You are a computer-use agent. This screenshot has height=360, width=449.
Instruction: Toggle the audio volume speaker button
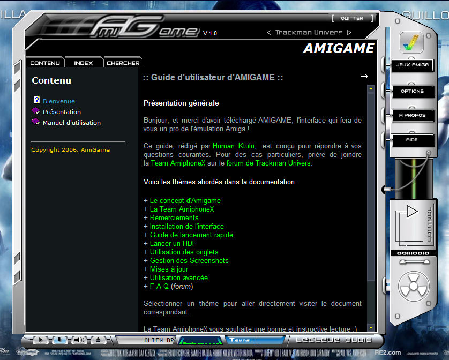[x=79, y=340]
